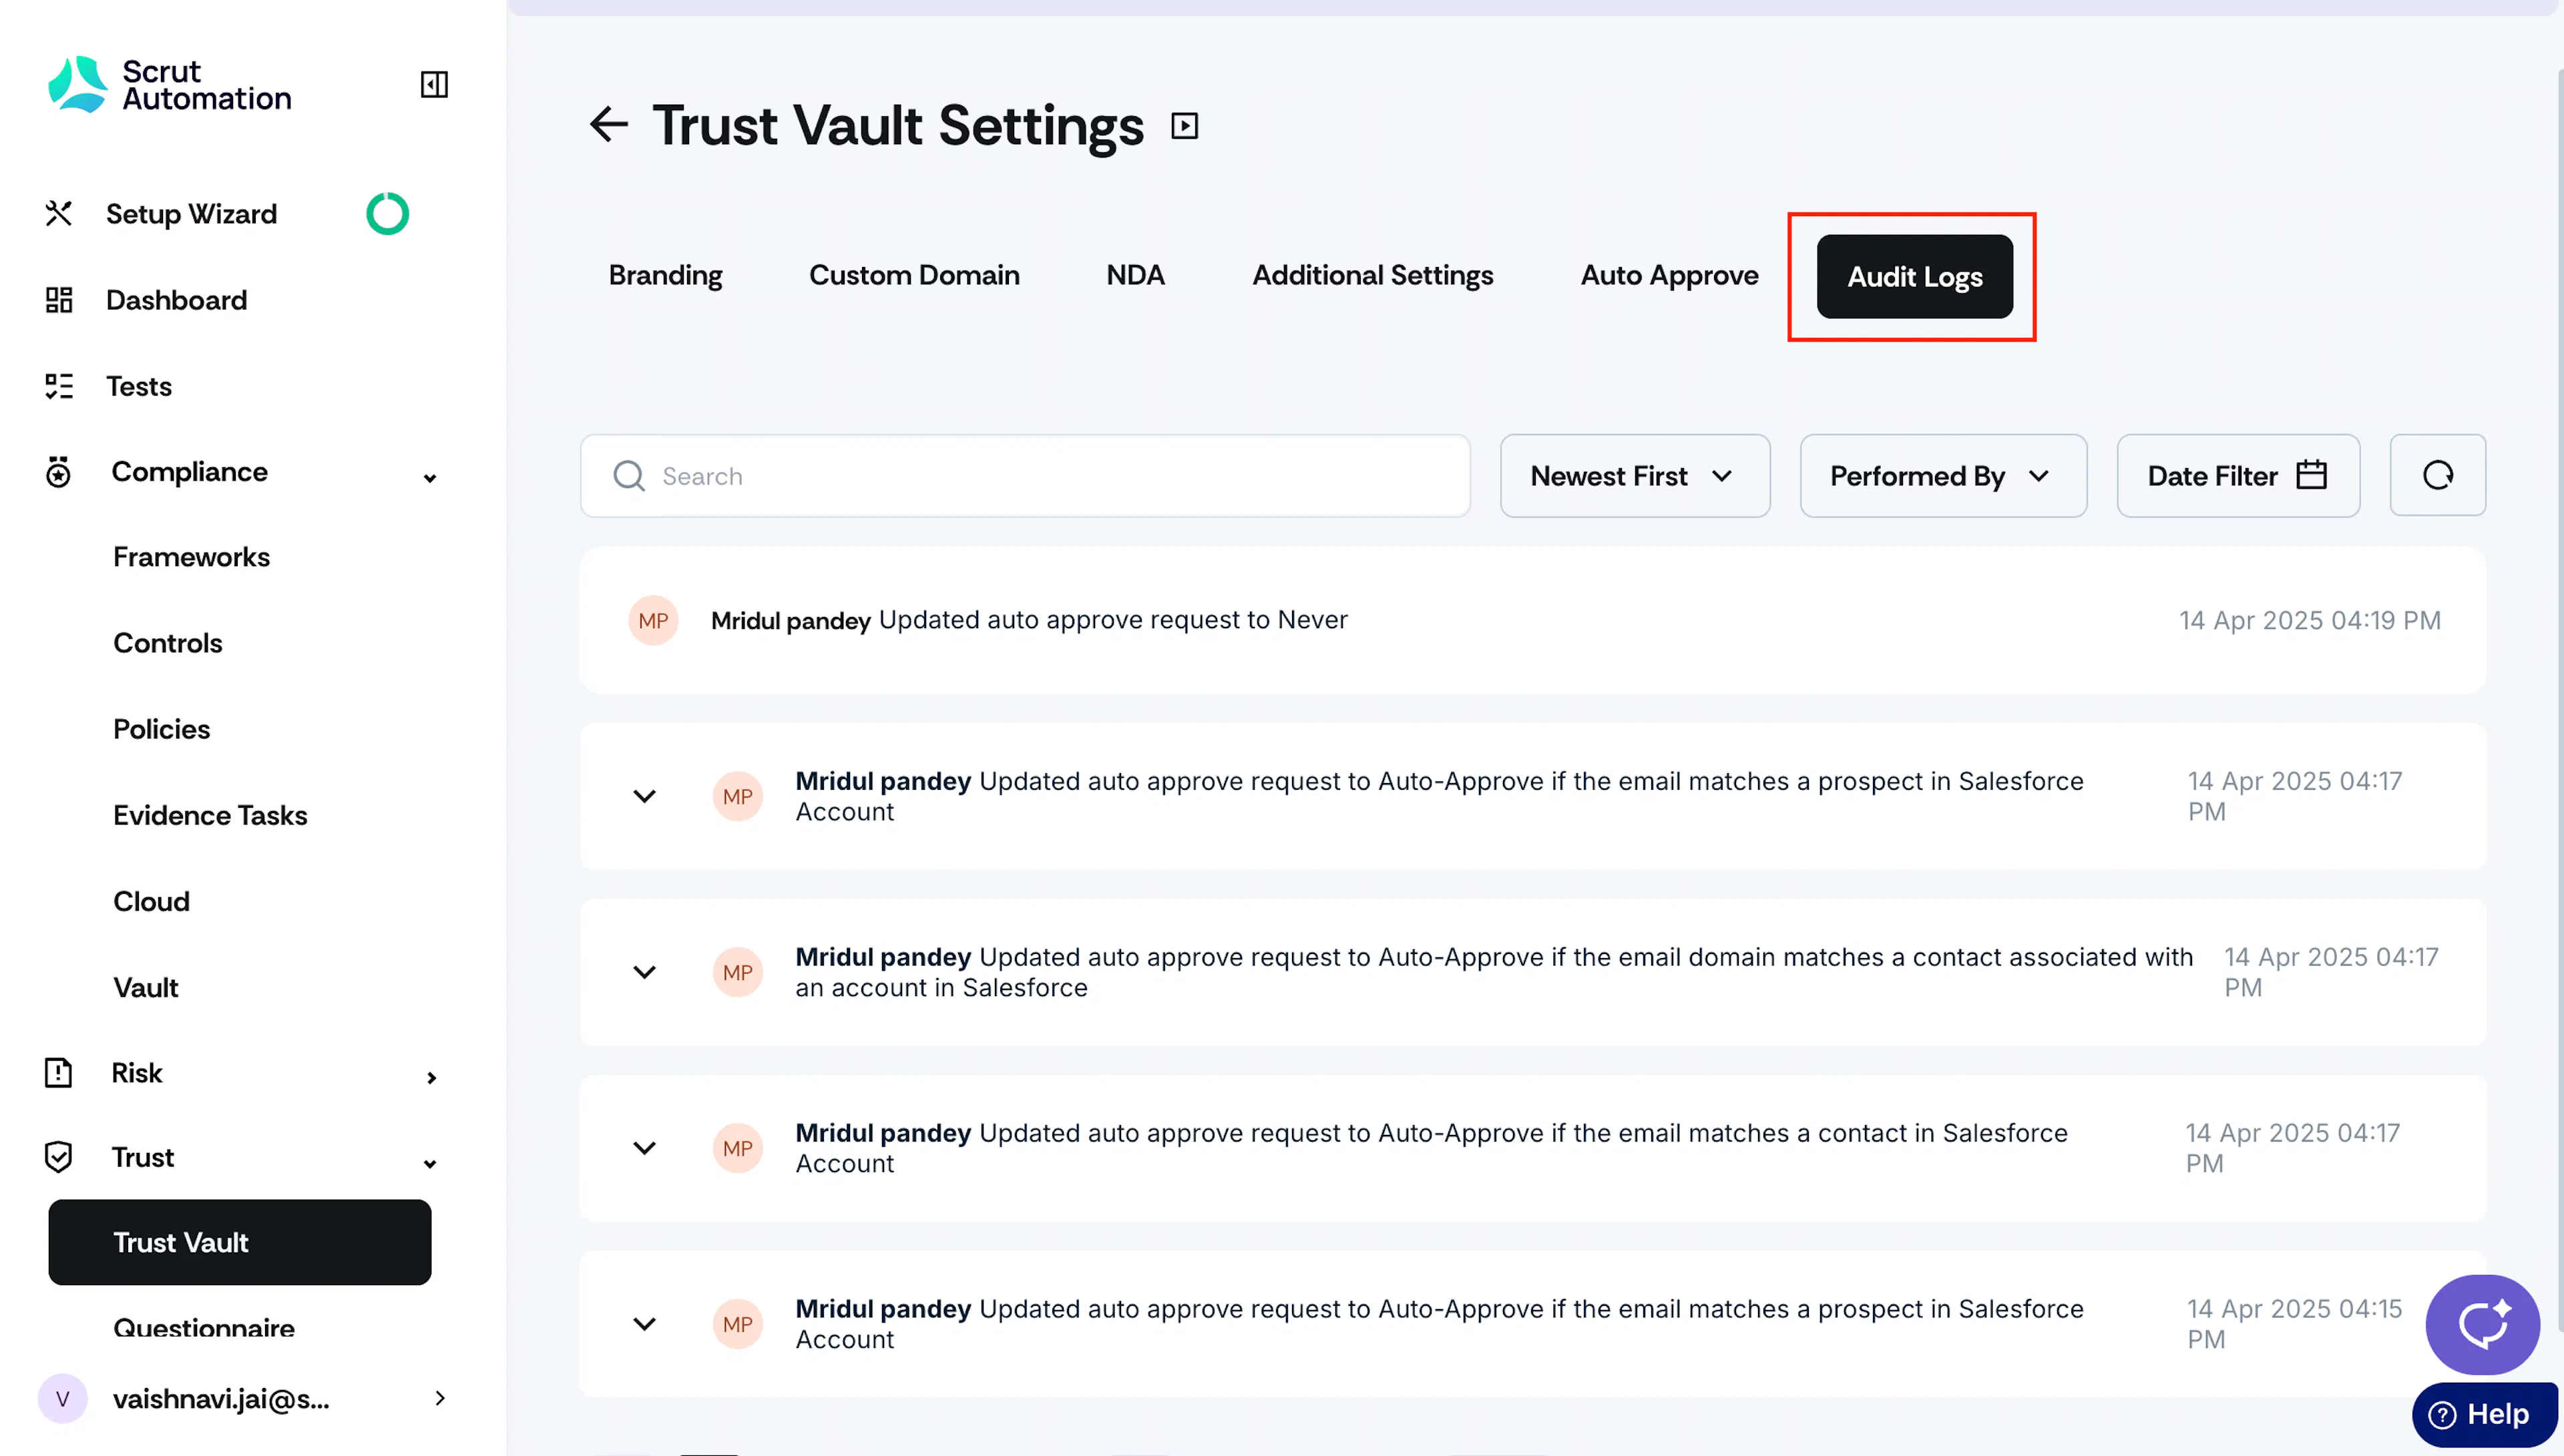This screenshot has width=2564, height=1456.
Task: Open the Newest First sort dropdown
Action: [1635, 476]
